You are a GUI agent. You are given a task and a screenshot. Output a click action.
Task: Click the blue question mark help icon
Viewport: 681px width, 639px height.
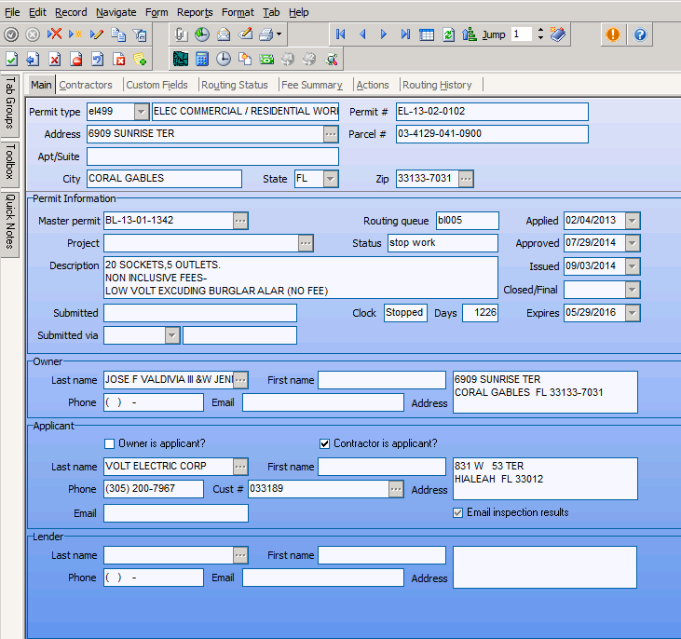[640, 34]
